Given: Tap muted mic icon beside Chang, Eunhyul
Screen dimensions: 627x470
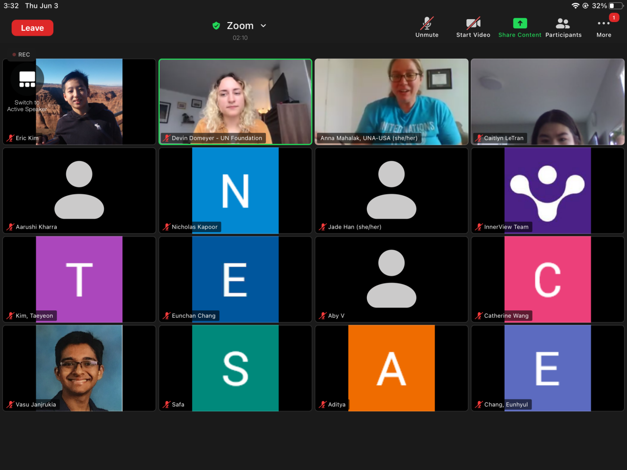Looking at the screenshot, I should [x=479, y=404].
